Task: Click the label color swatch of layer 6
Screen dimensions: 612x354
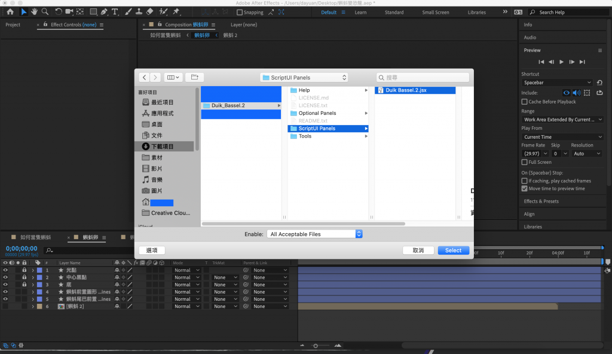Action: pyautogui.click(x=39, y=306)
